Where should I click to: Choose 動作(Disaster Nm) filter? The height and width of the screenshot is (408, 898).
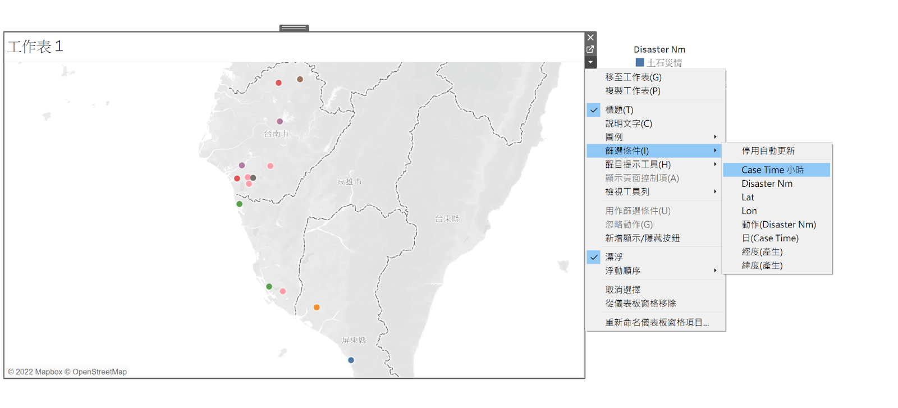(777, 224)
